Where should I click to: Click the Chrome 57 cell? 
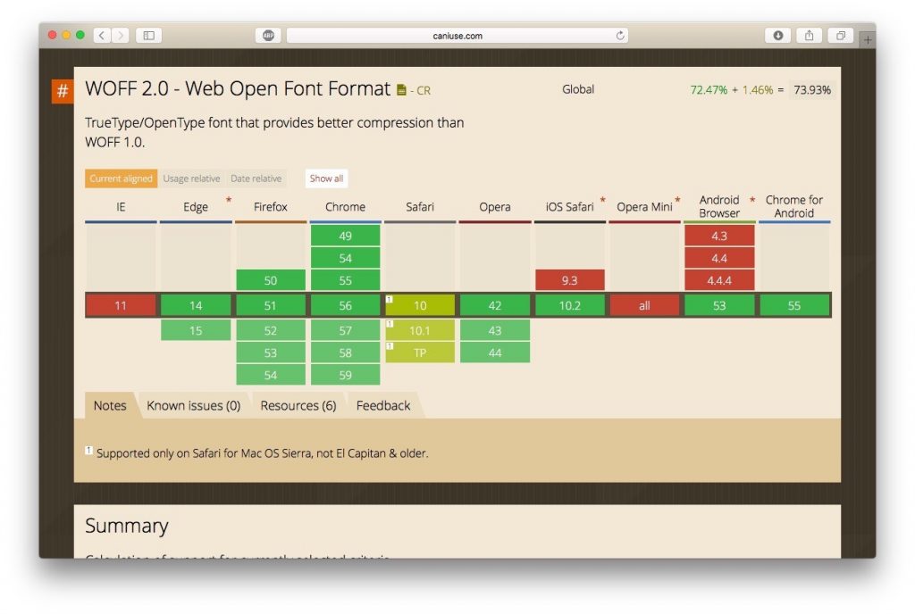pyautogui.click(x=346, y=330)
